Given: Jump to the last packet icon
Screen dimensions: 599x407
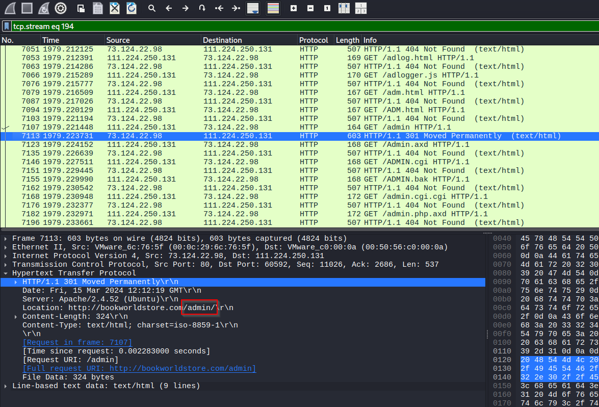Looking at the screenshot, I should 236,8.
